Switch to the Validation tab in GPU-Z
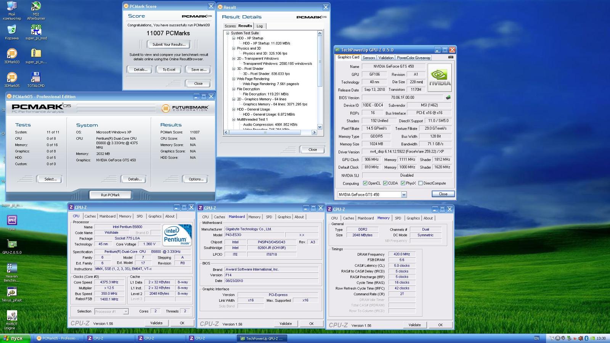This screenshot has height=343, width=610. (x=386, y=58)
